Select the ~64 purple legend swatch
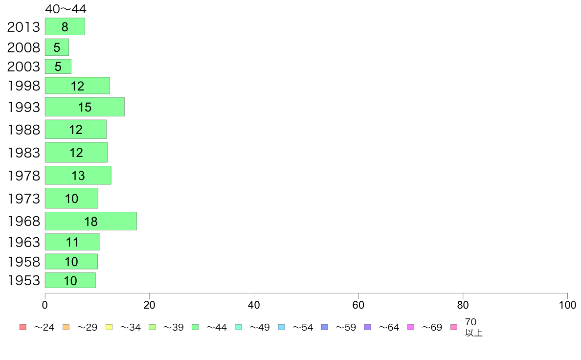 coord(368,327)
